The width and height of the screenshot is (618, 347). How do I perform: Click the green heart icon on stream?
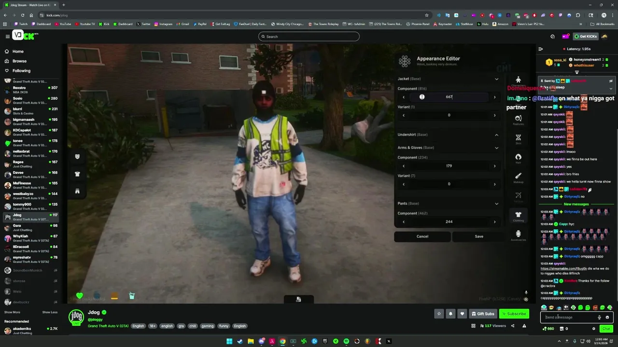[x=80, y=295]
